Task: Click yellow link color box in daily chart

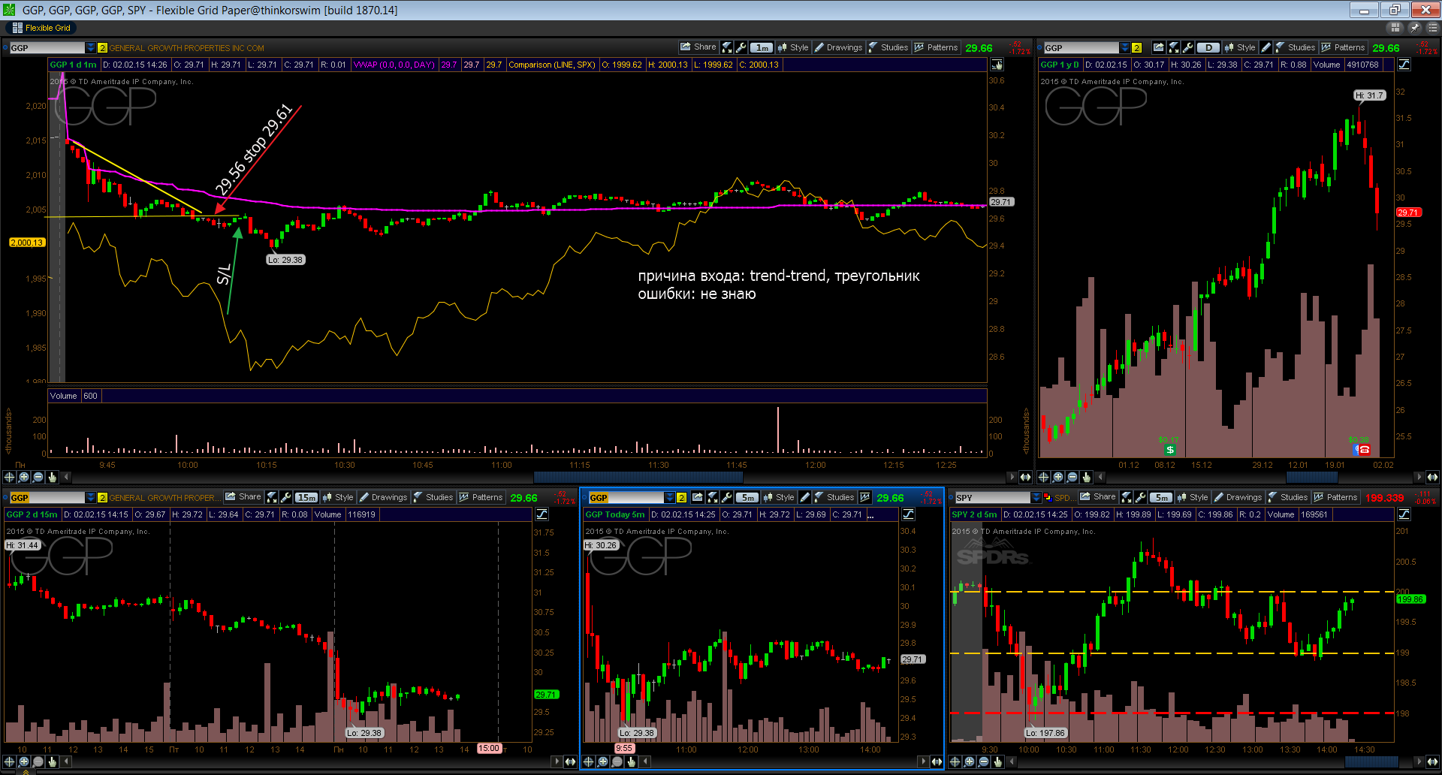Action: tap(1136, 47)
